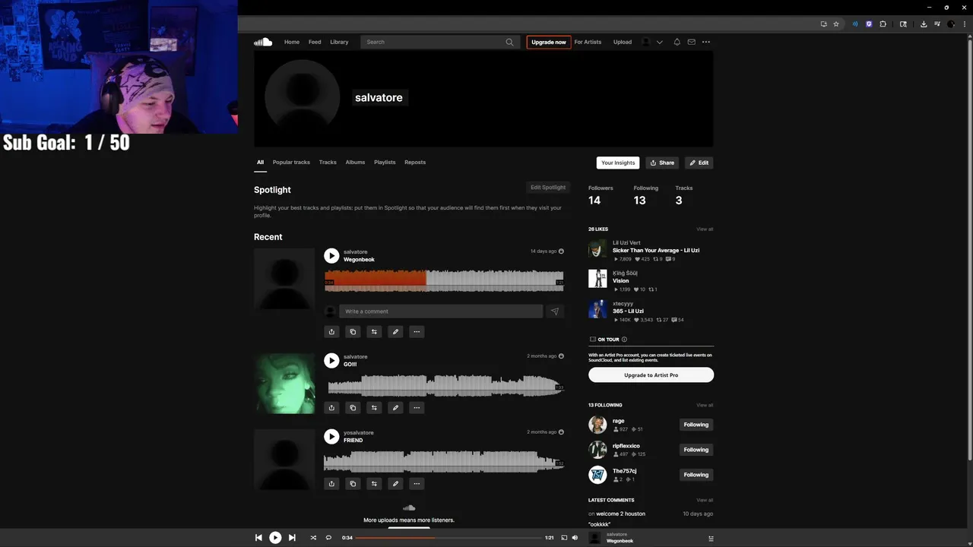Open the browser downloads icon
This screenshot has height=547, width=973.
click(x=924, y=24)
